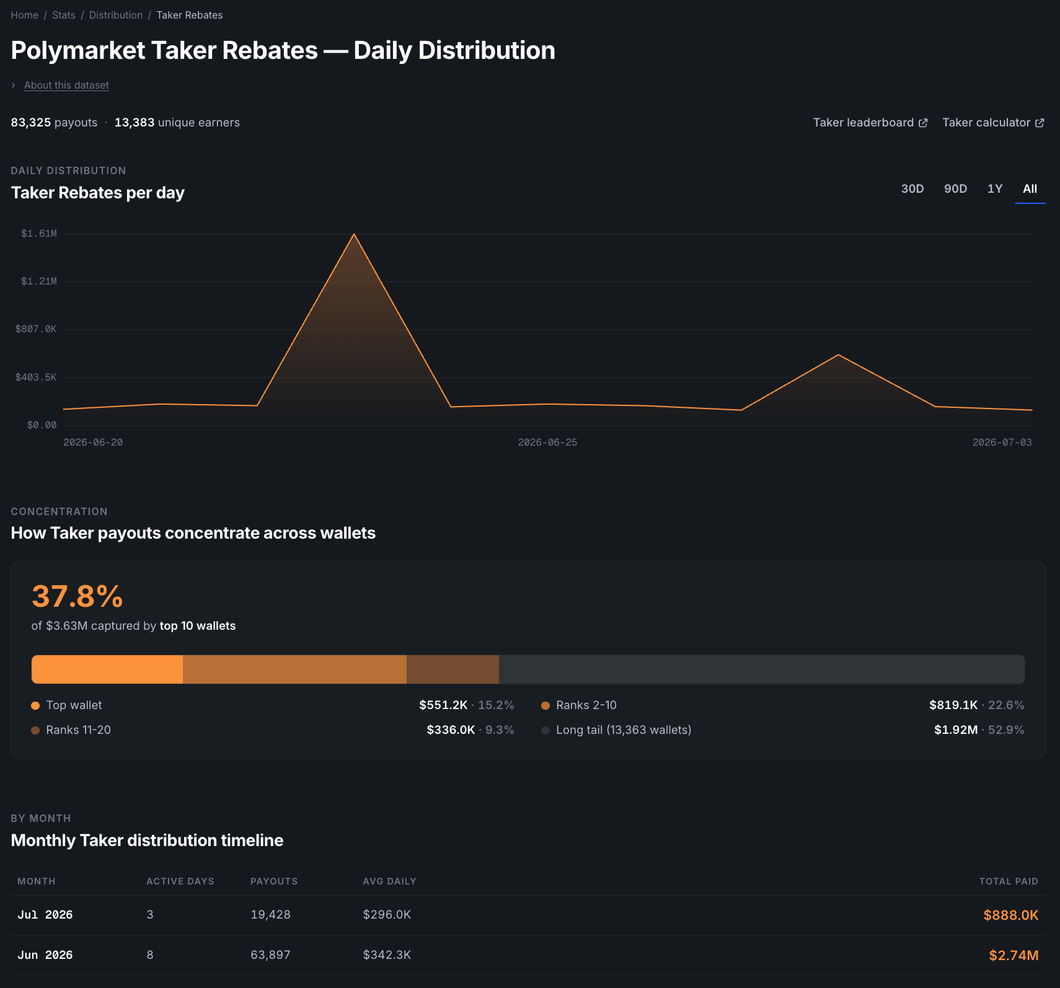Viewport: 1060px width, 988px height.
Task: Select the 37.8% headline figure
Action: [x=77, y=596]
